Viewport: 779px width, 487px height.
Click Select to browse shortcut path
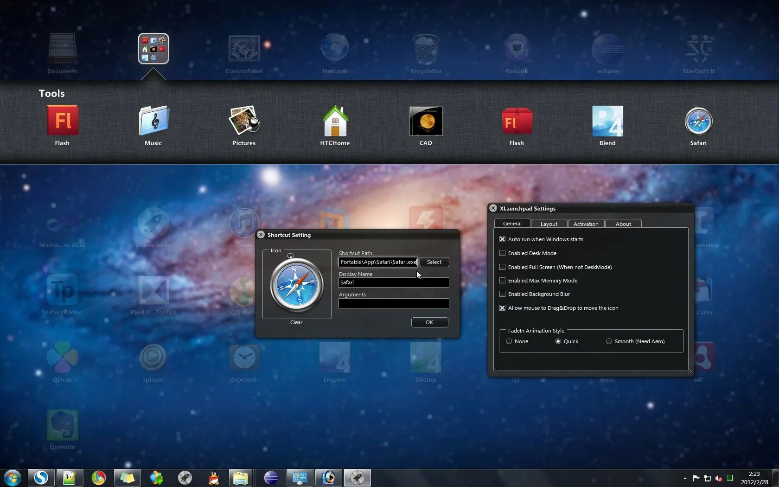click(x=434, y=262)
